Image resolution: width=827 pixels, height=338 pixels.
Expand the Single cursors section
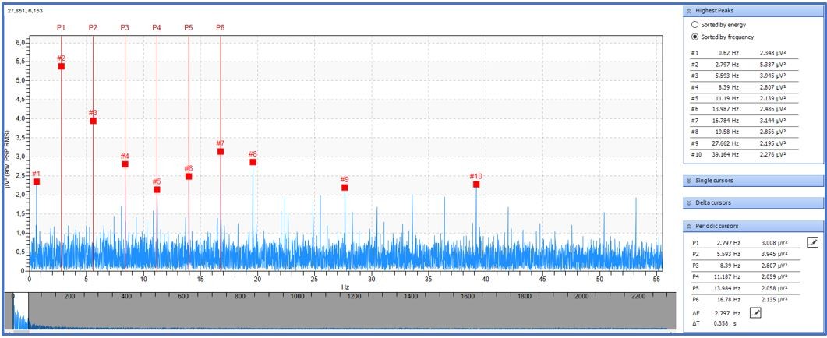point(688,181)
